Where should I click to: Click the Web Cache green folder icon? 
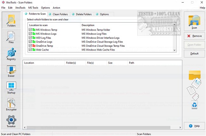point(34,50)
